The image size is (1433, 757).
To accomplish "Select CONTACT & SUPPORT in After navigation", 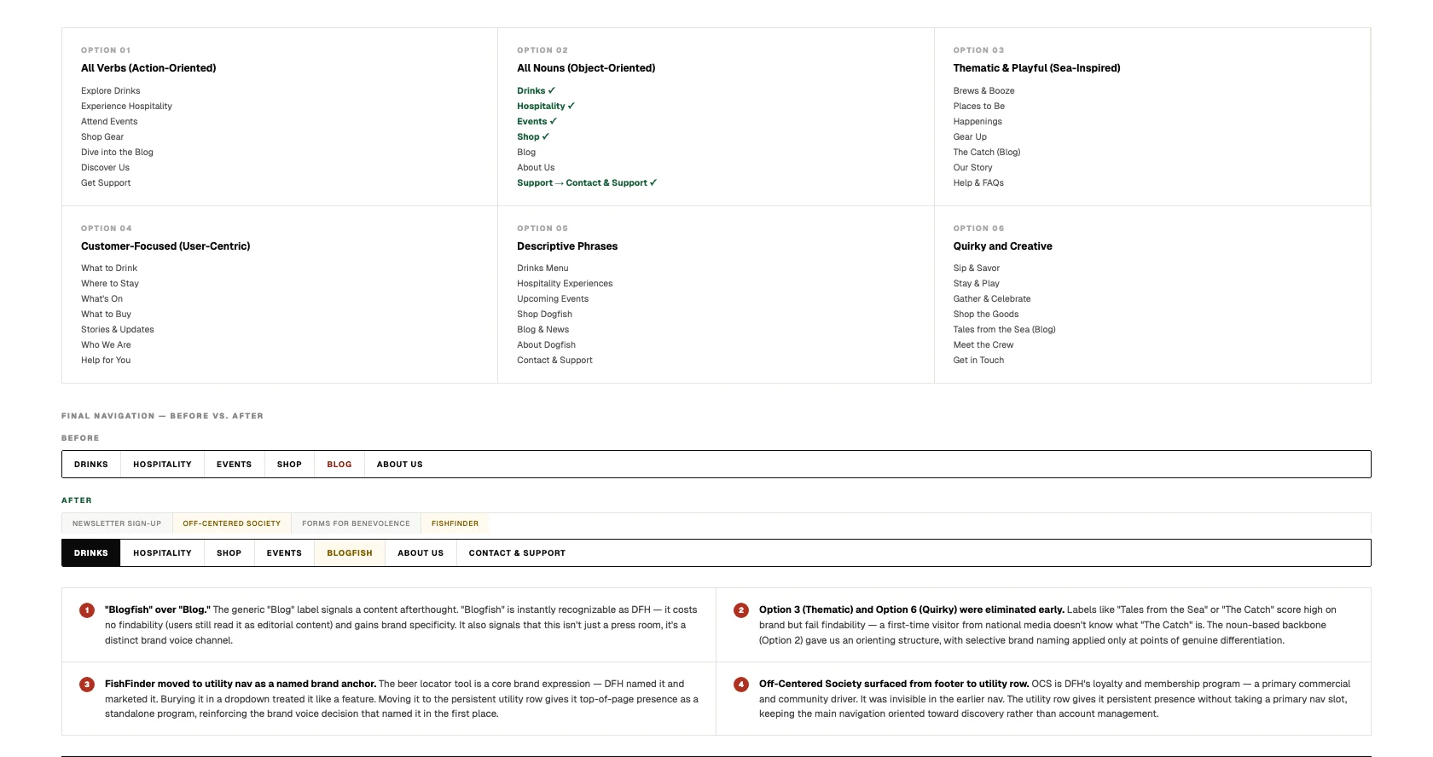I will (x=517, y=553).
